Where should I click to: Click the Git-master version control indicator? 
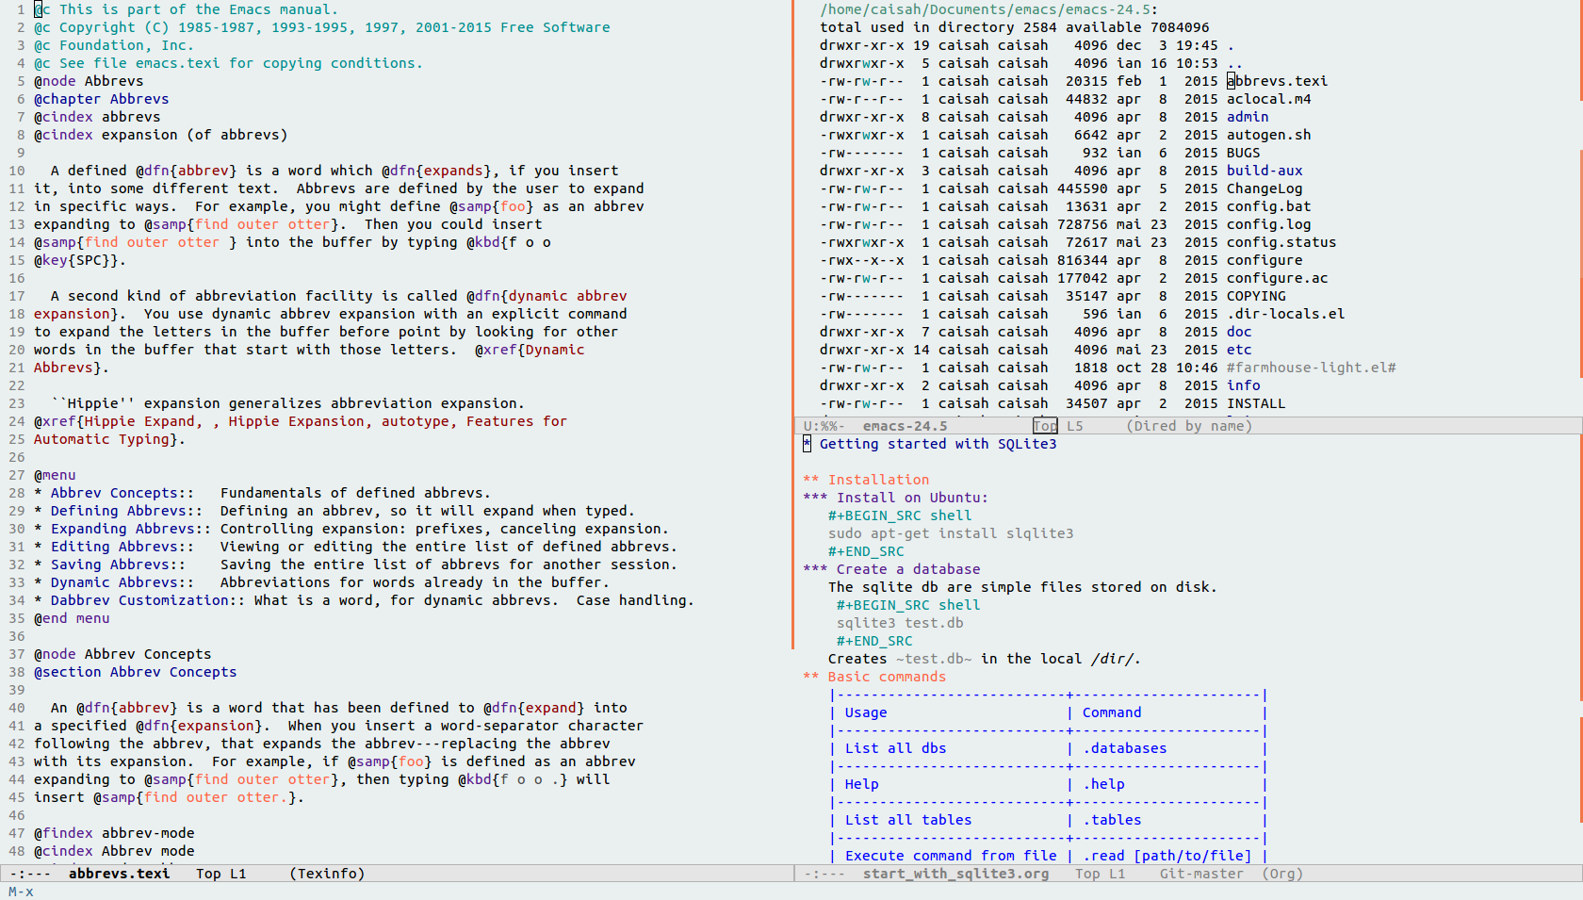pos(1201,874)
